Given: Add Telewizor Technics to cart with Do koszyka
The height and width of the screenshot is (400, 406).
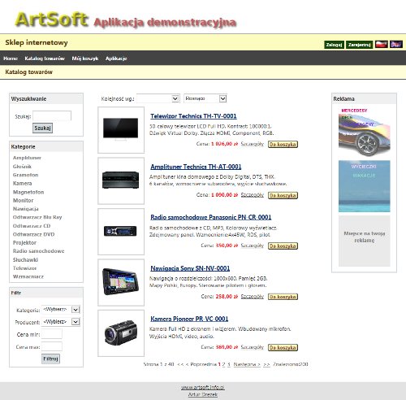Looking at the screenshot, I should click(283, 144).
